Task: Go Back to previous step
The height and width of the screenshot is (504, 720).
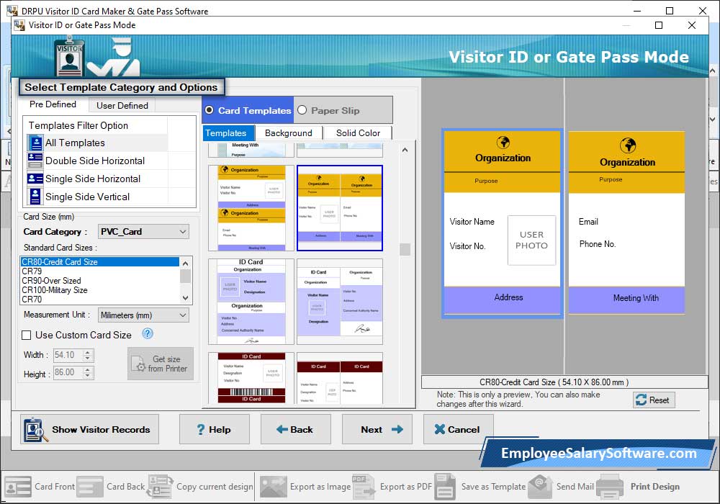Action: (x=296, y=429)
